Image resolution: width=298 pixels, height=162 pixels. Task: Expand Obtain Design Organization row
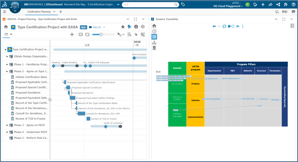click(7, 56)
